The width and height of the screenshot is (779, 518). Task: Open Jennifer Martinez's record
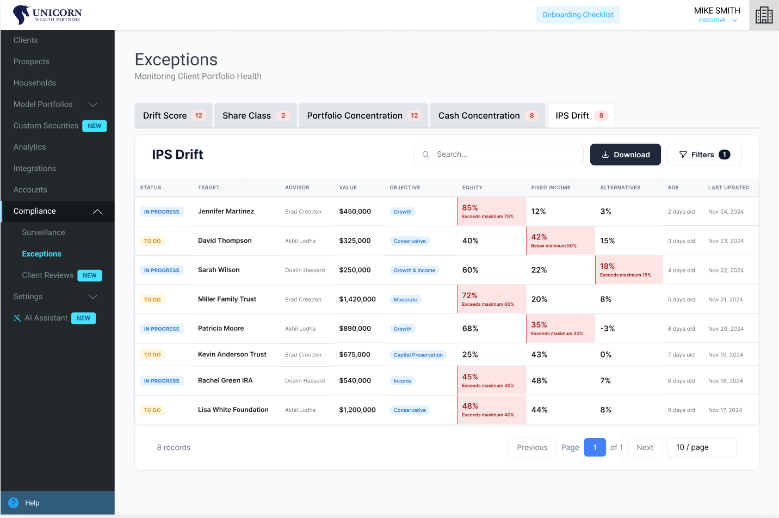[x=226, y=211]
